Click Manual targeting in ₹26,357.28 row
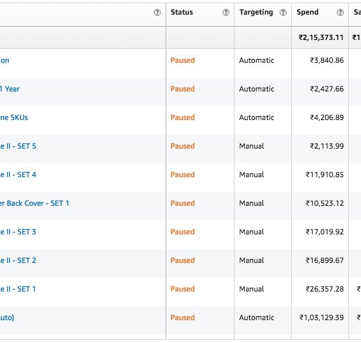Screen dimensions: 361x343 [x=252, y=289]
